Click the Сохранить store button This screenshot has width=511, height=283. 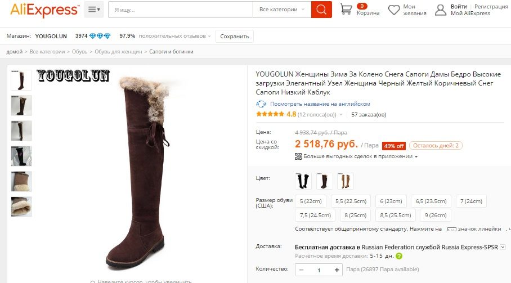coord(235,36)
